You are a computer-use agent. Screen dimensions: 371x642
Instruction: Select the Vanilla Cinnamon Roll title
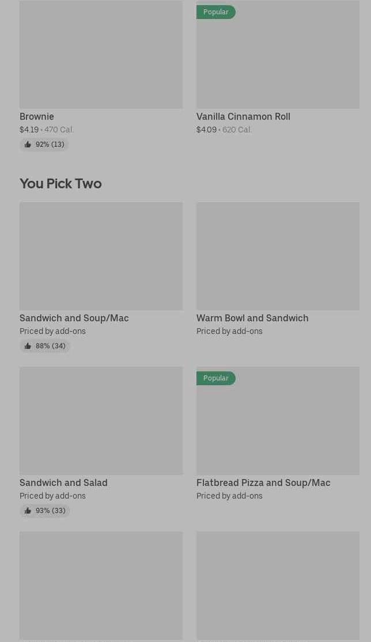tap(243, 116)
